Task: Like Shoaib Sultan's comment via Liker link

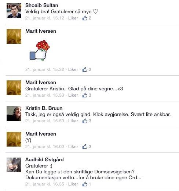Action: (73, 18)
